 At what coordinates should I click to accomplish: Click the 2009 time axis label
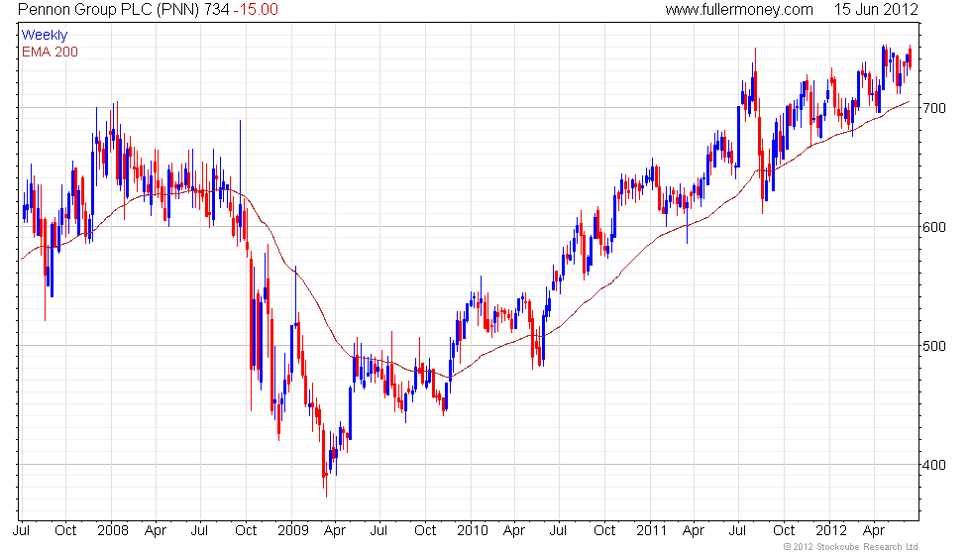[x=293, y=530]
